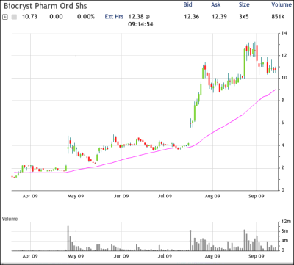Viewport: 294px width, 265px height.
Task: Click the extended hours time 09:14:54
Action: [141, 24]
